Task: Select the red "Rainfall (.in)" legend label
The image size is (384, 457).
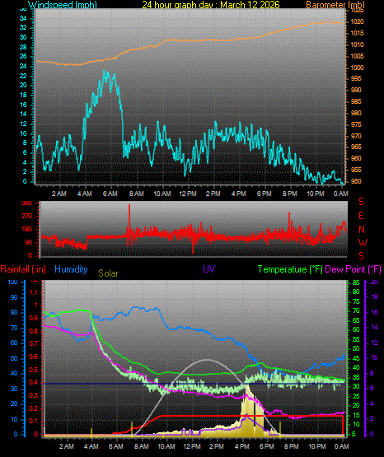Action: [23, 269]
